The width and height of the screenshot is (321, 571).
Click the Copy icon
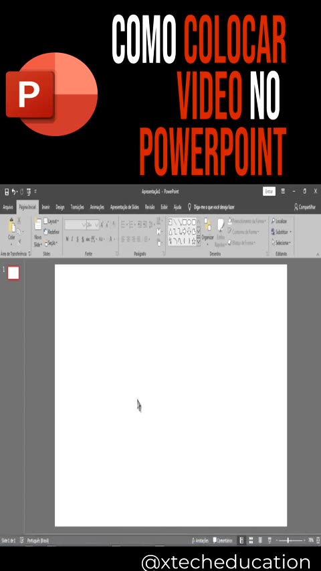(19, 231)
